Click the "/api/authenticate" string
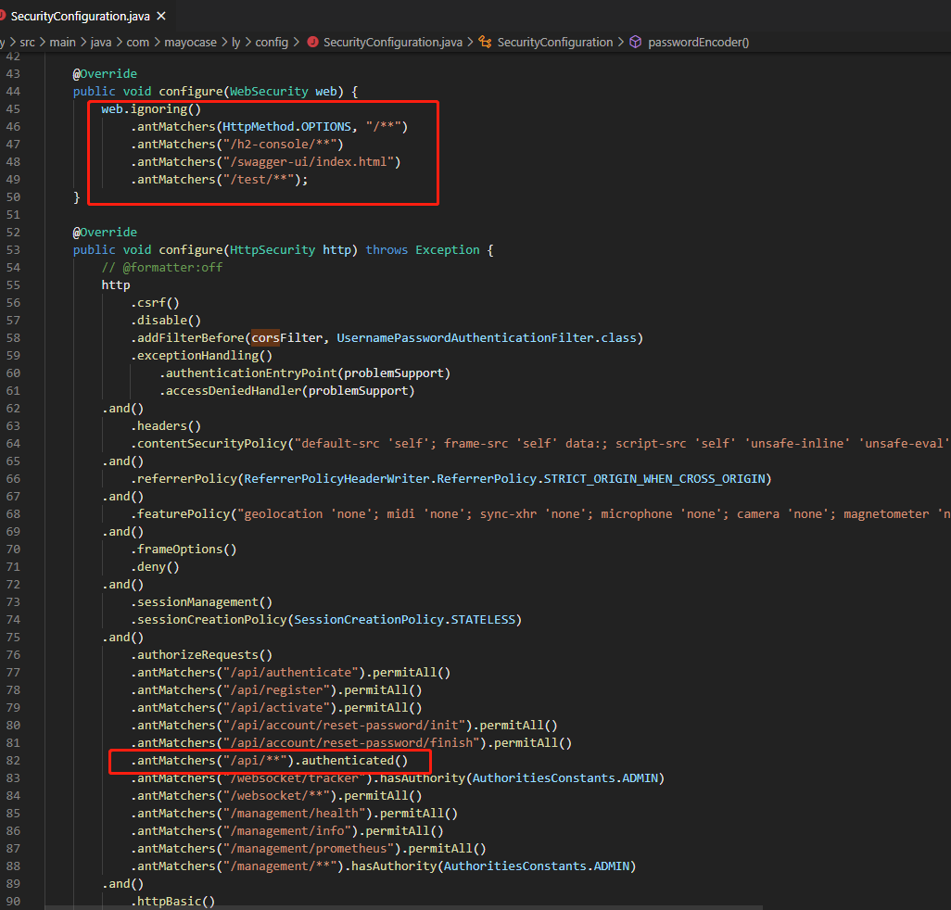Image resolution: width=951 pixels, height=910 pixels. click(290, 673)
